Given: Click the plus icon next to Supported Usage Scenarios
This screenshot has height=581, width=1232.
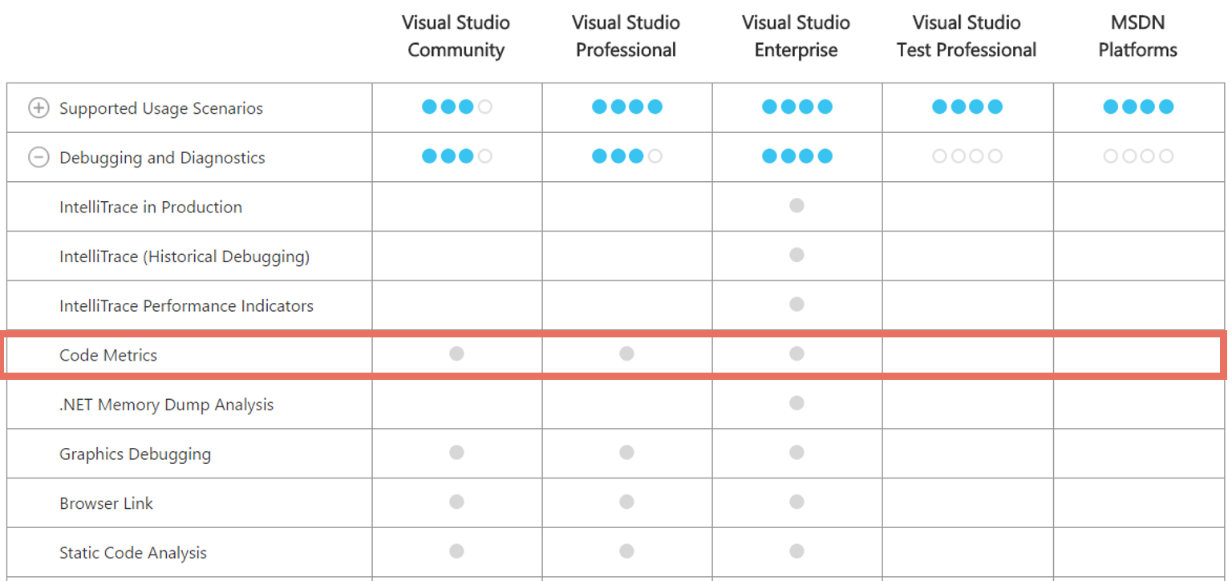Looking at the screenshot, I should (37, 107).
